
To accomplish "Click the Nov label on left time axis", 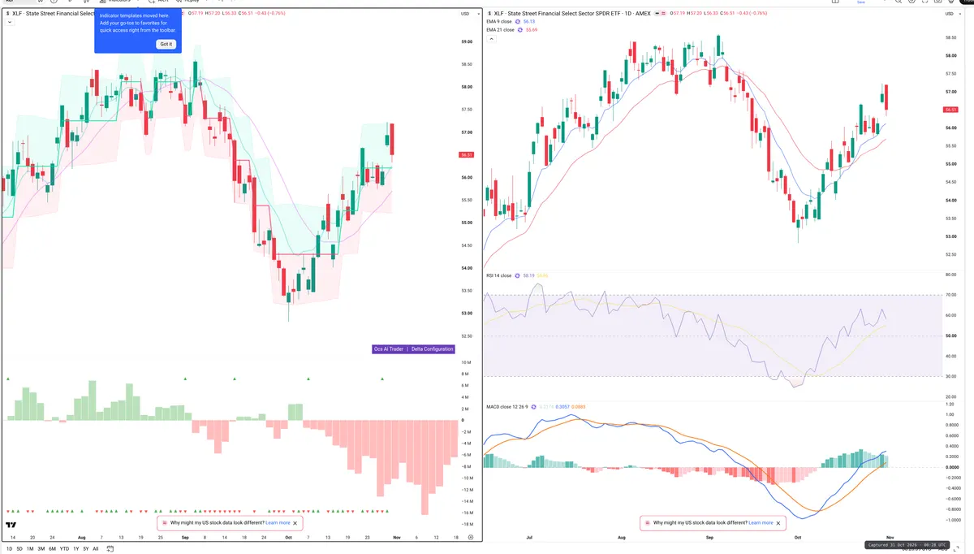I will 396,538.
